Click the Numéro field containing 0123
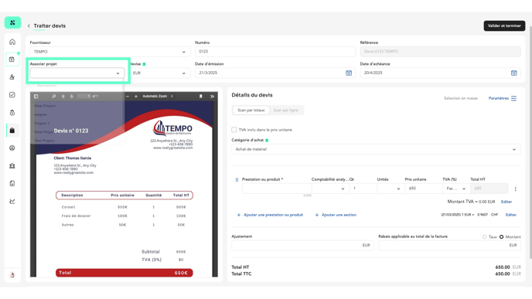Viewport: 532px width, 299px height. (x=275, y=52)
